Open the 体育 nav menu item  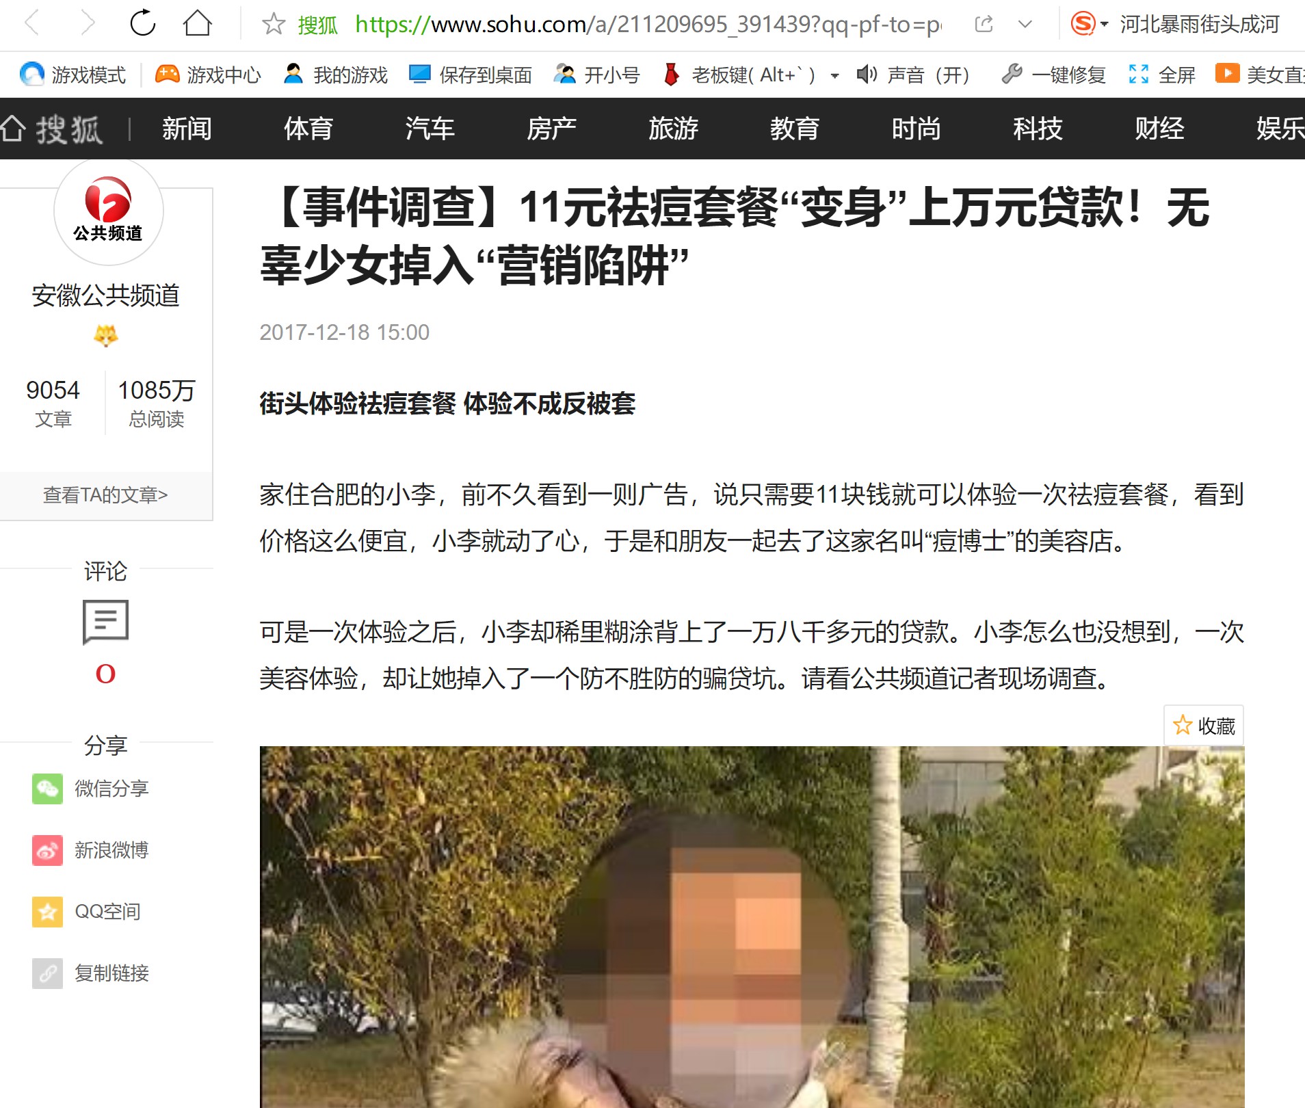tap(308, 129)
